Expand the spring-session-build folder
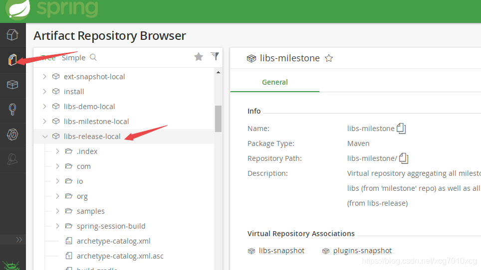This screenshot has height=270, width=481. pos(57,226)
